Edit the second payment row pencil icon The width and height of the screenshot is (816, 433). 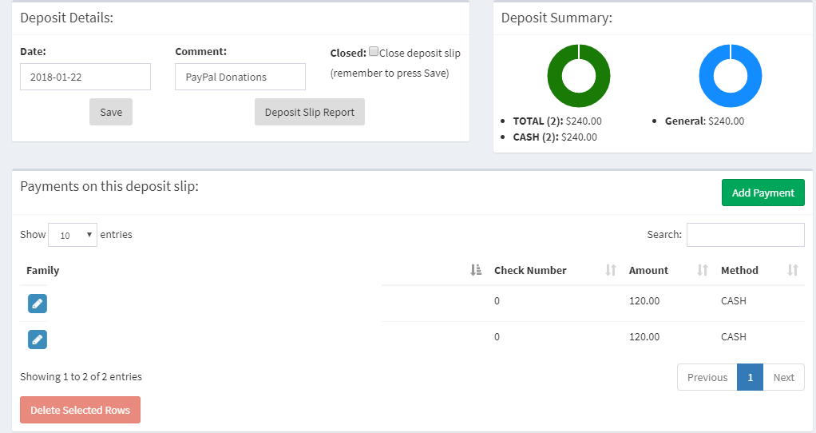pos(38,340)
